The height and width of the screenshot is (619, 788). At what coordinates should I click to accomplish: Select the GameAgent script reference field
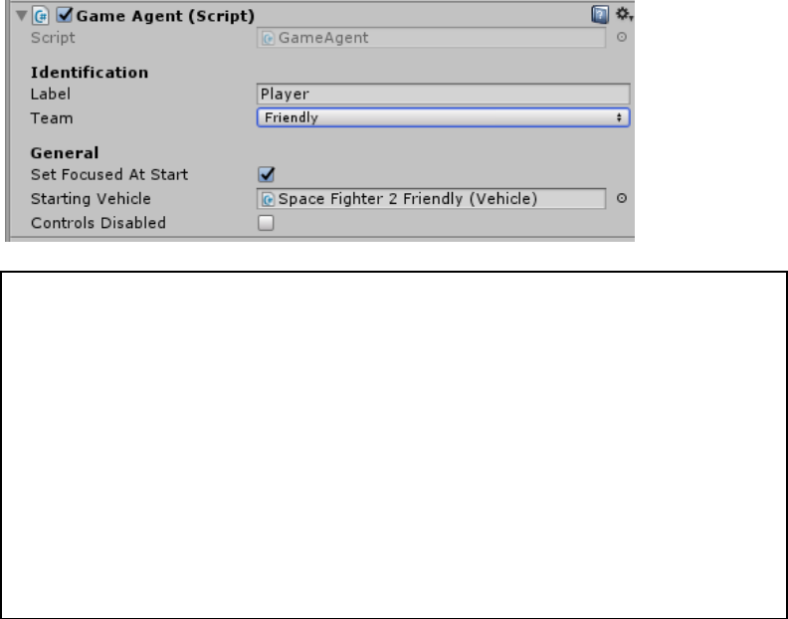(431, 38)
